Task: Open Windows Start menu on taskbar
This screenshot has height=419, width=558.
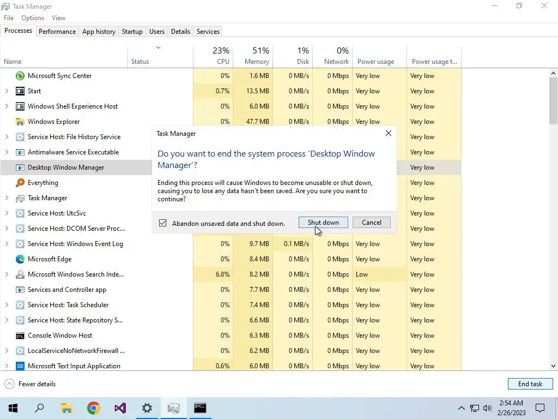Action: coord(13,408)
